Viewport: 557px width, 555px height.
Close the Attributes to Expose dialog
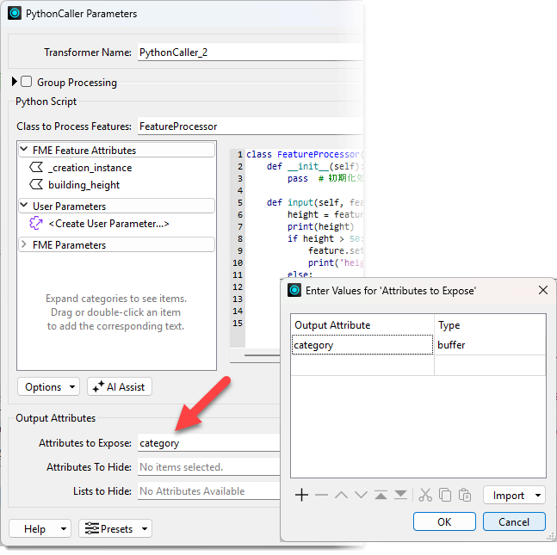coord(542,290)
